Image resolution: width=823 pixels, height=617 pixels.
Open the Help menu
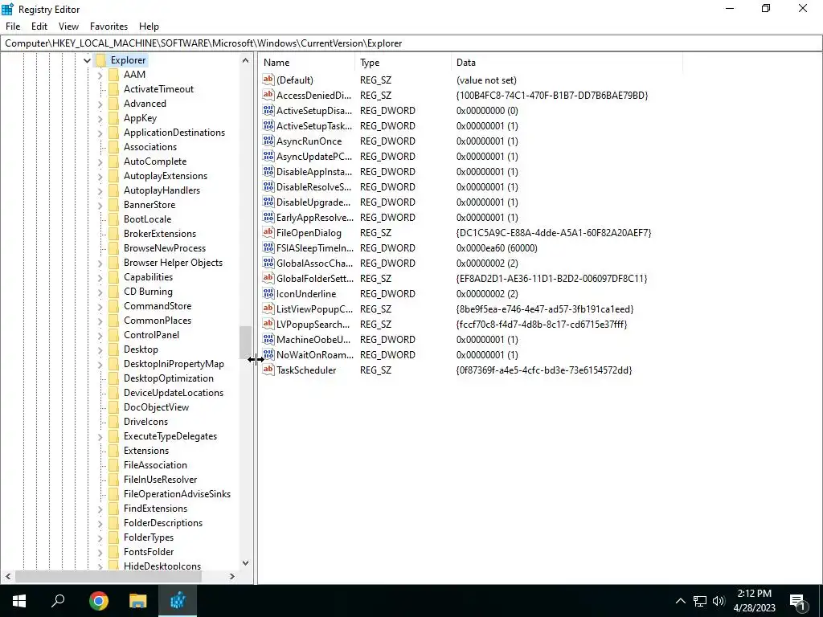tap(149, 27)
